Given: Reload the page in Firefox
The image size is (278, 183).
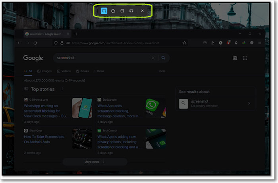Looking at the screenshot, I should pos(35,43).
